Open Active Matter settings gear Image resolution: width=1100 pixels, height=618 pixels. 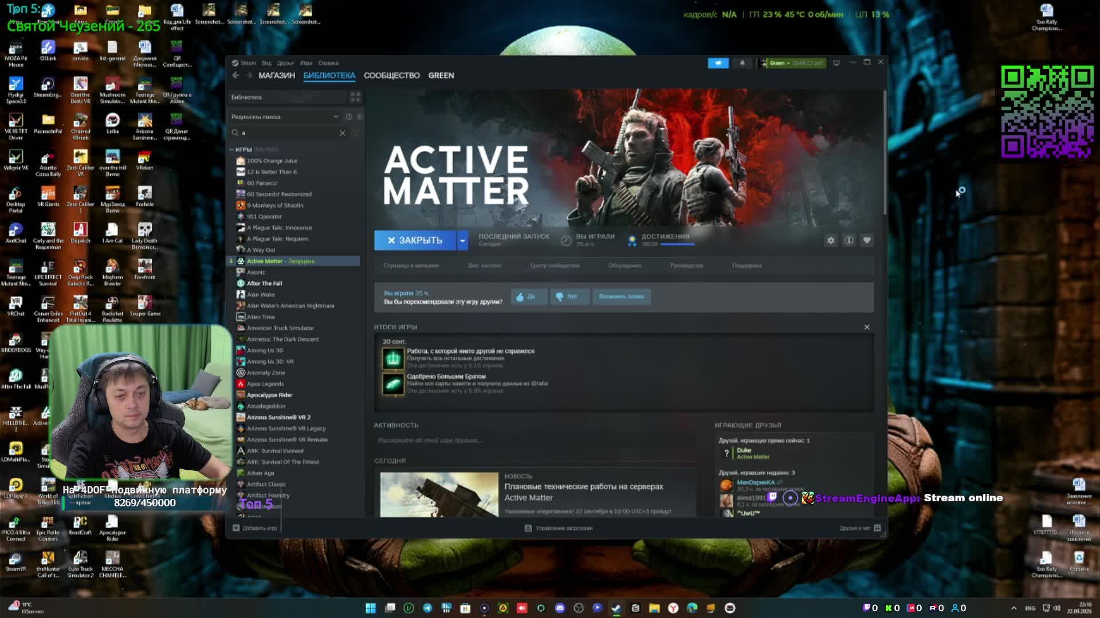coord(831,240)
